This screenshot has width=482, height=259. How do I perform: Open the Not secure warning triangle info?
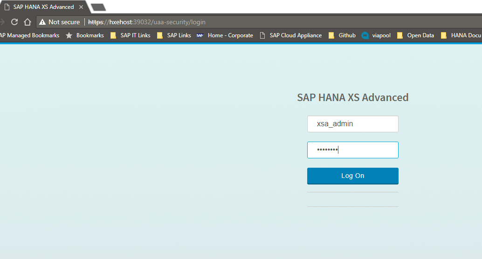tap(42, 22)
